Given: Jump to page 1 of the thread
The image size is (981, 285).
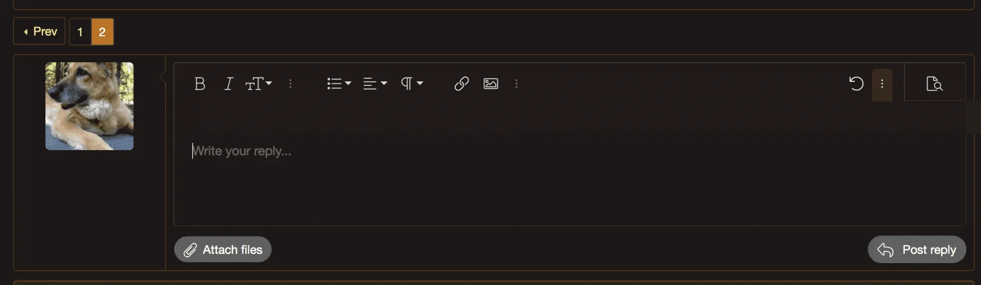Looking at the screenshot, I should click(80, 32).
